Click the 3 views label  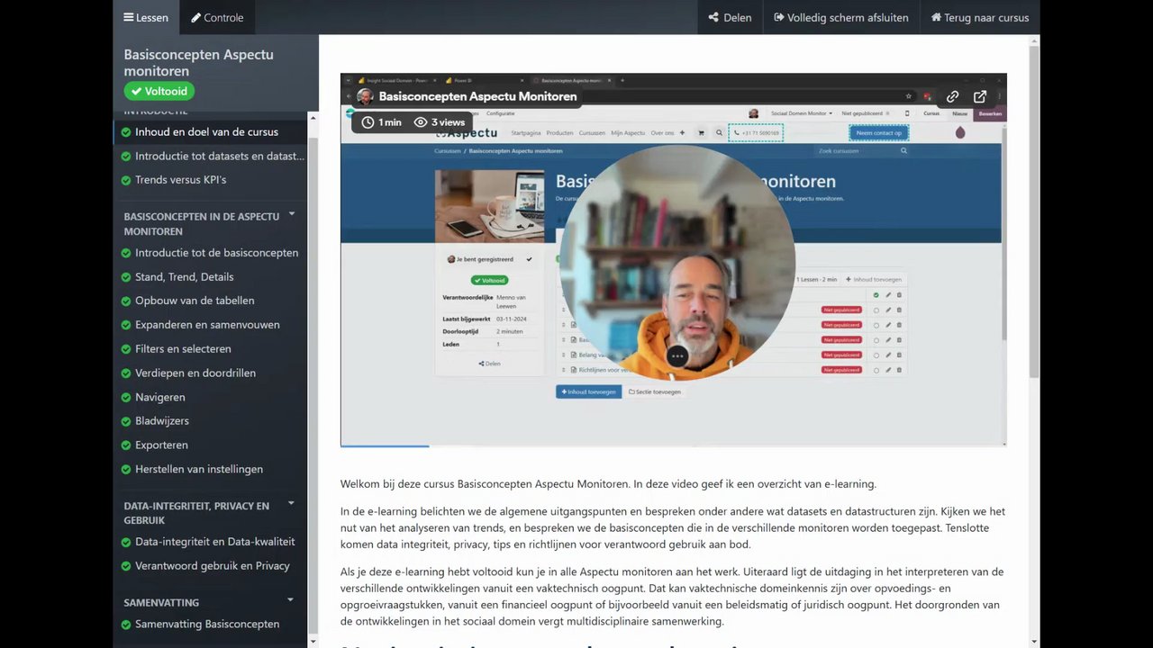[x=440, y=122]
